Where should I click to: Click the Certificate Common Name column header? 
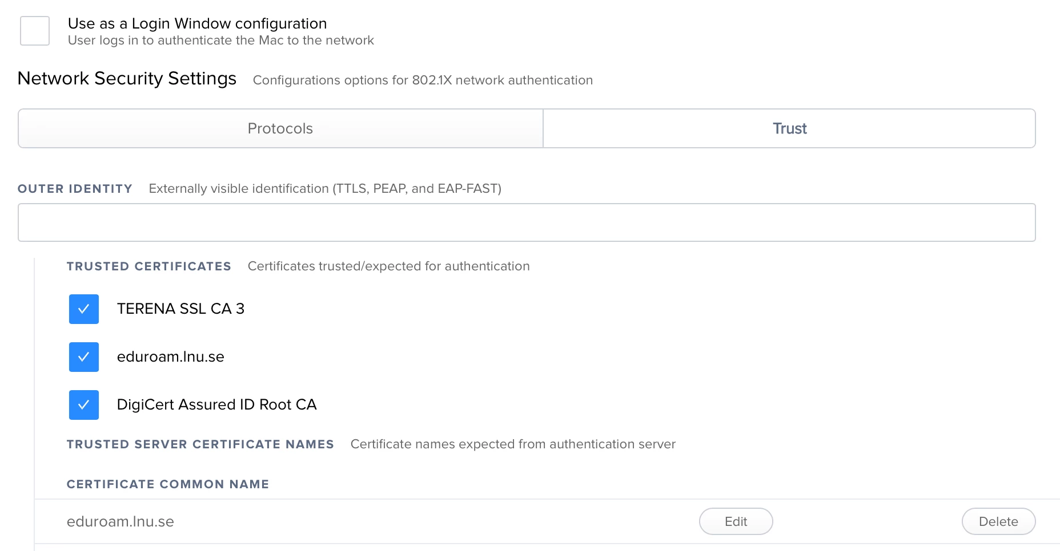(168, 484)
